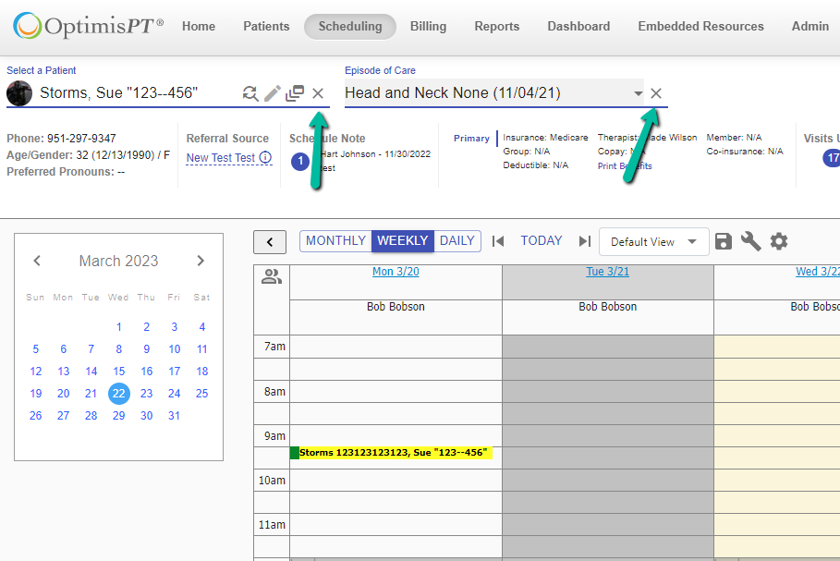840x561 pixels.
Task: Select WEEKLY view mode
Action: coord(402,240)
